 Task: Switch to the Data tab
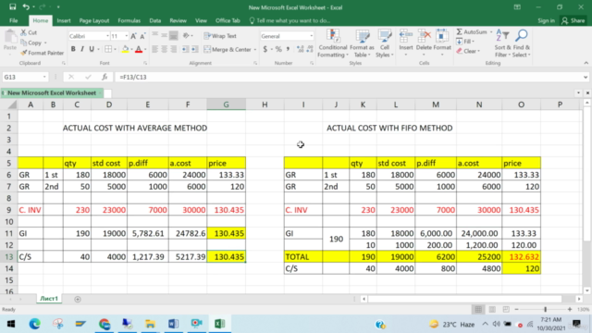[154, 20]
